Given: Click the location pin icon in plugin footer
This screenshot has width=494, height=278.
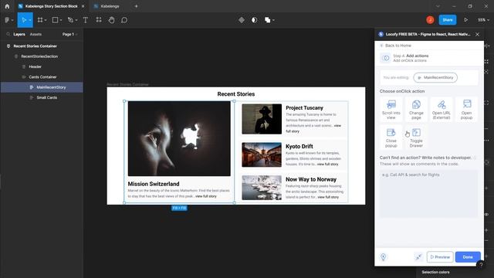Looking at the screenshot, I should 383,257.
